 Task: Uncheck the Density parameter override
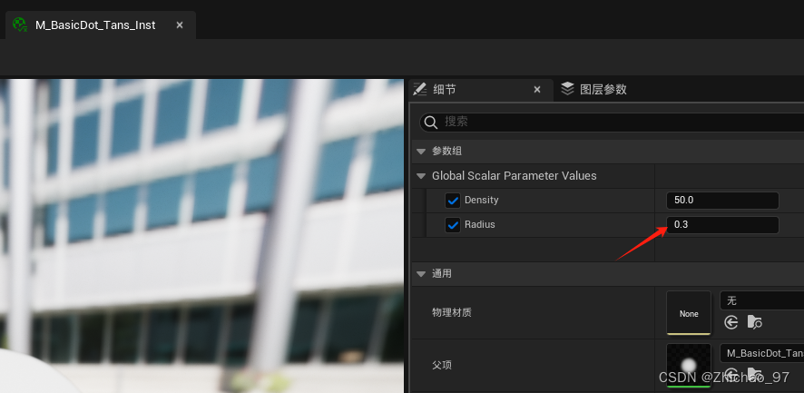click(452, 201)
